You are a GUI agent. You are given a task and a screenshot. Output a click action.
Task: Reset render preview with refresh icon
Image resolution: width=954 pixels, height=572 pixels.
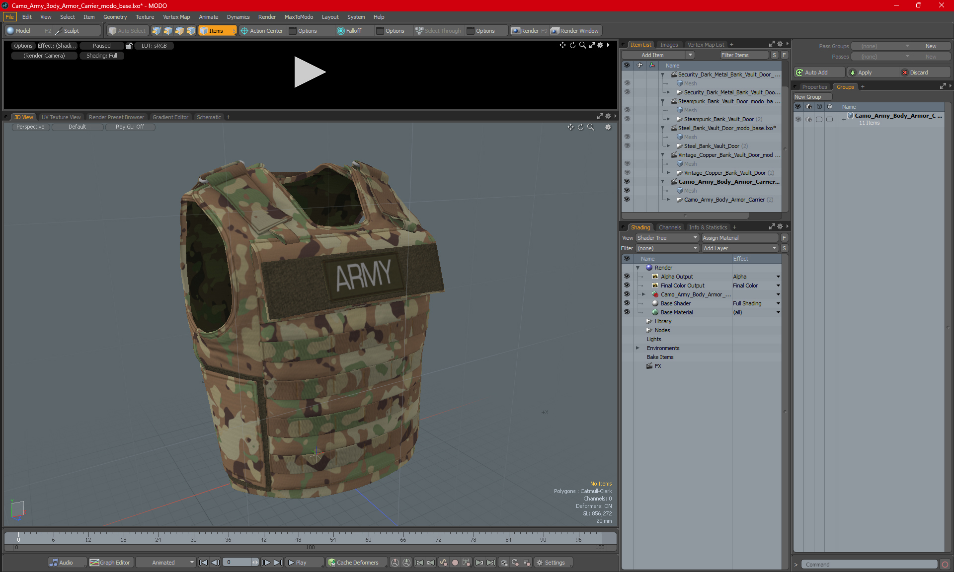click(x=572, y=45)
